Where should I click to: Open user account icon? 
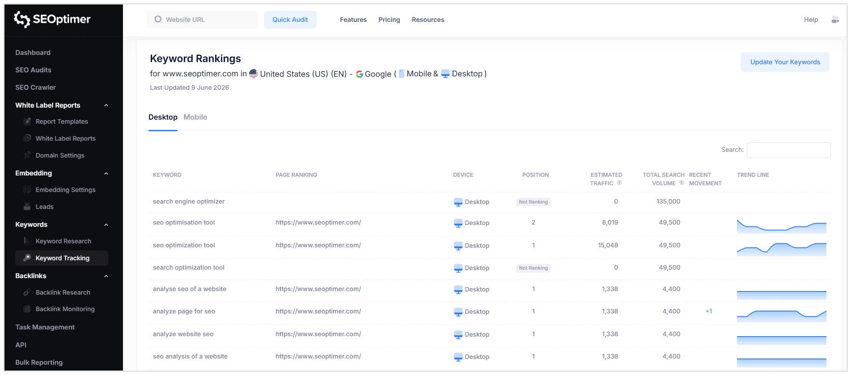835,20
